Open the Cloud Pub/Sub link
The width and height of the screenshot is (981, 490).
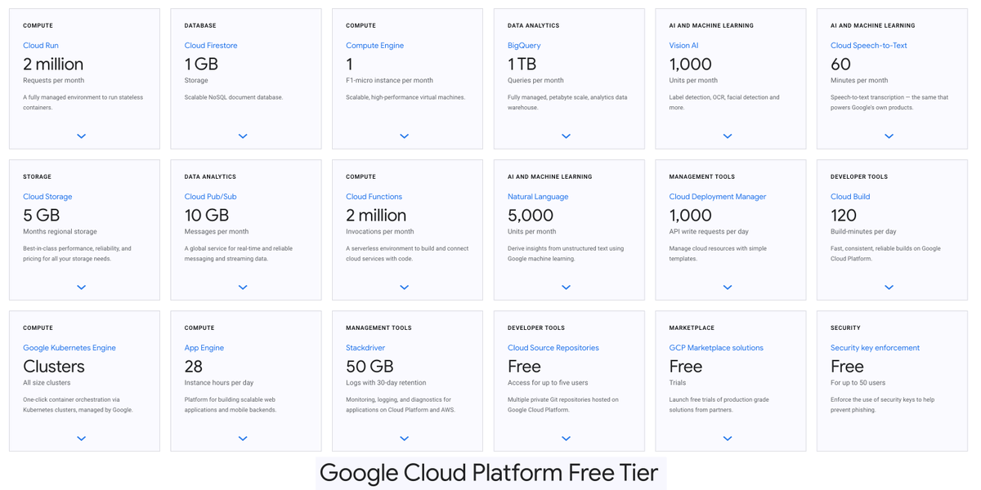pyautogui.click(x=210, y=197)
